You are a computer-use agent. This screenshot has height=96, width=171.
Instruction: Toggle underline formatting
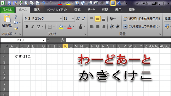pos(39,26)
